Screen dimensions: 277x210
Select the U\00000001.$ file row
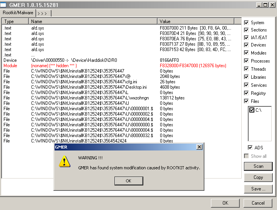pos(121,109)
